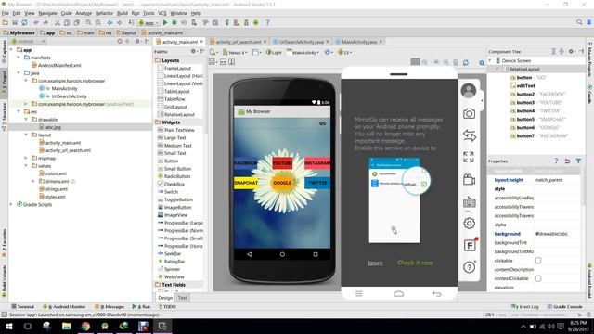Toggle the clickable property checkbox
The image size is (594, 334).
point(537,261)
